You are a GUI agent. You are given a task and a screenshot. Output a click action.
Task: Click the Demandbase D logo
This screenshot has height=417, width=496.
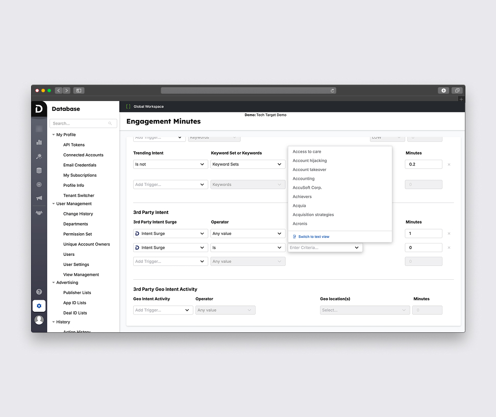click(x=39, y=109)
